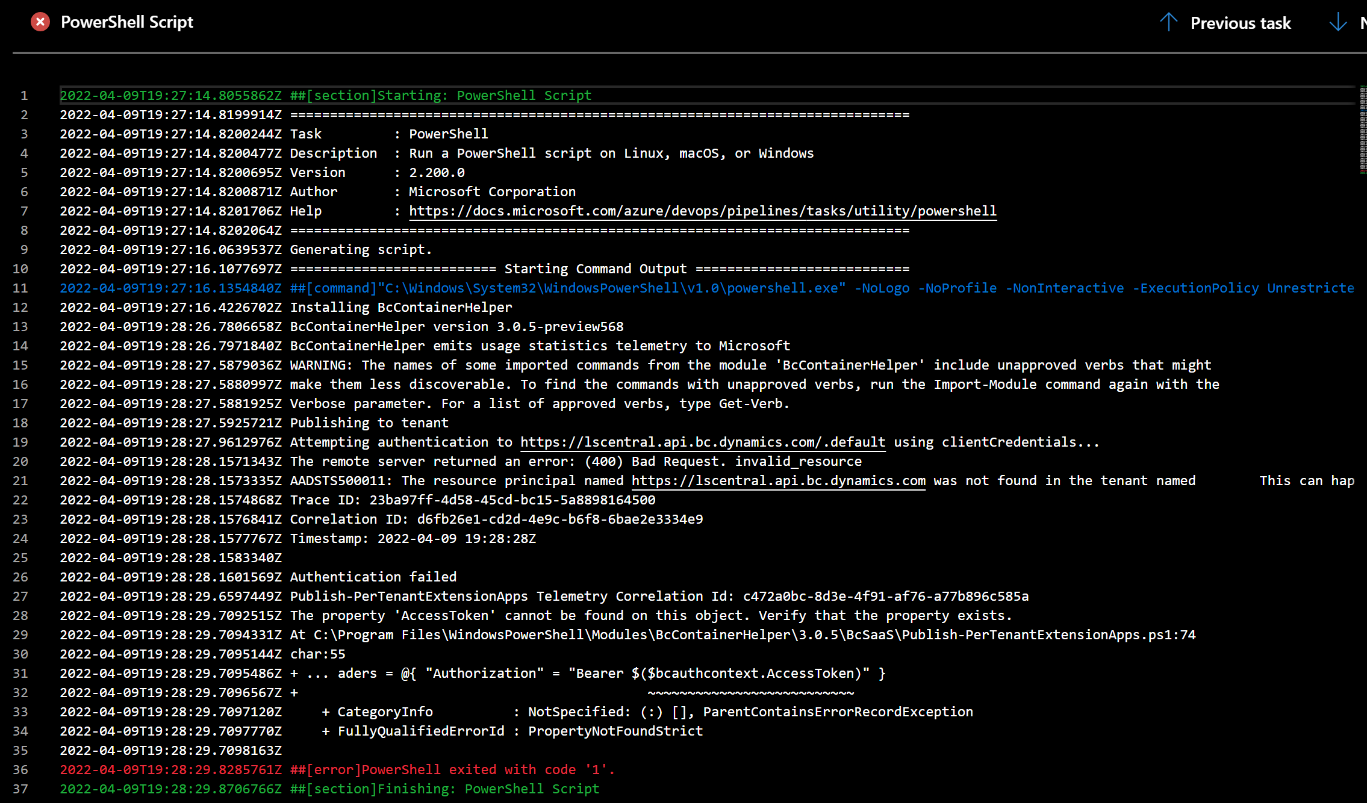
Task: Select the PowerShell Script task title
Action: (x=127, y=22)
